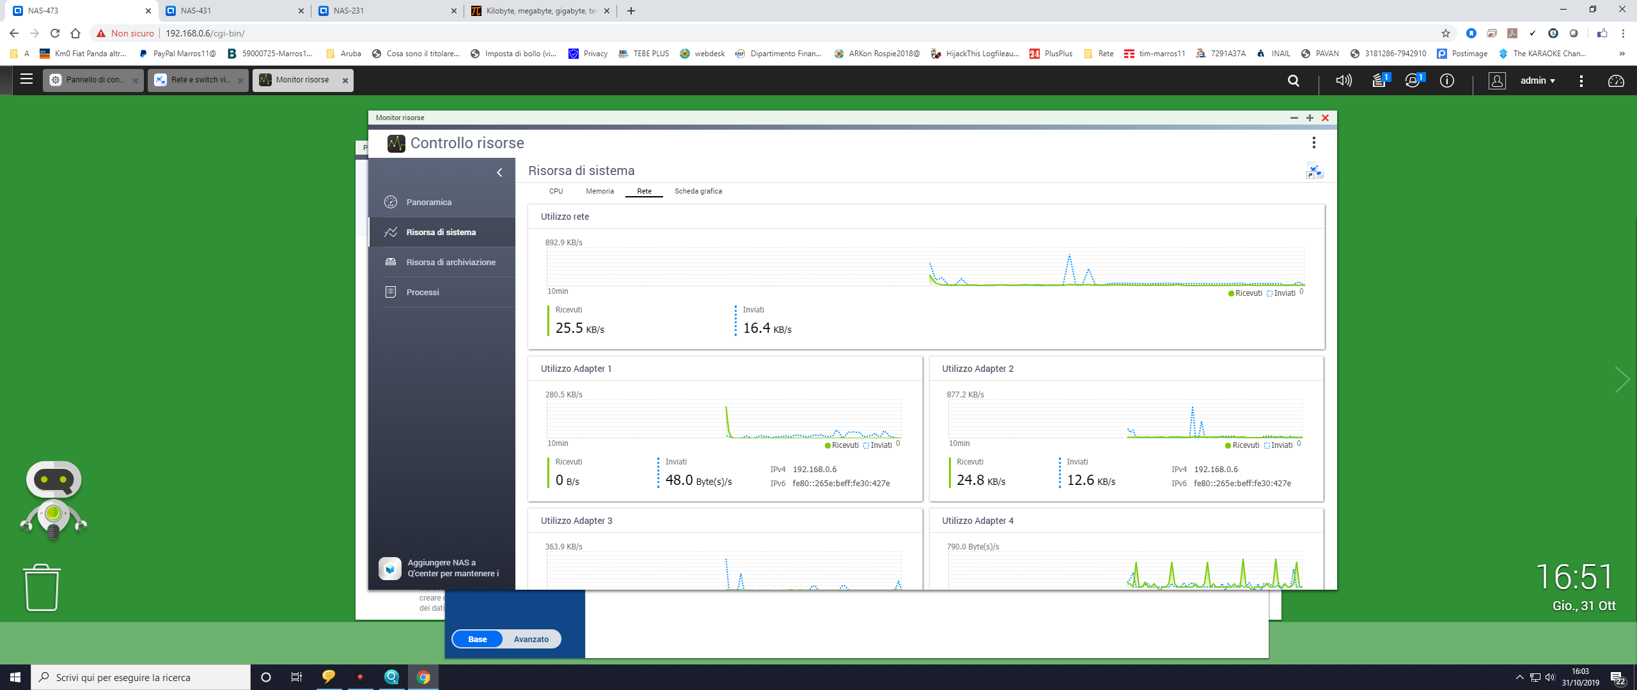The width and height of the screenshot is (1637, 690).
Task: Select Risorsa di archiviazione in sidebar
Action: 450,262
